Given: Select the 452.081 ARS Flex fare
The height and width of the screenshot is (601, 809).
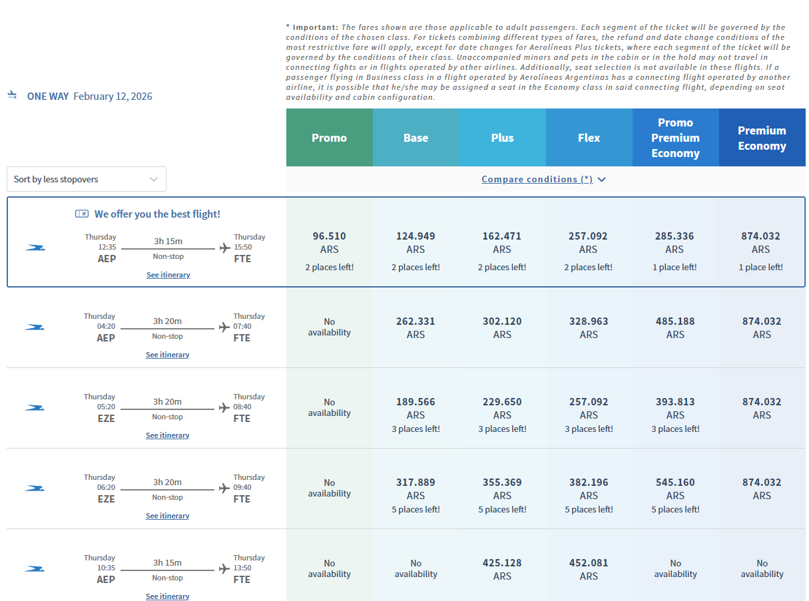Looking at the screenshot, I should coord(589,569).
